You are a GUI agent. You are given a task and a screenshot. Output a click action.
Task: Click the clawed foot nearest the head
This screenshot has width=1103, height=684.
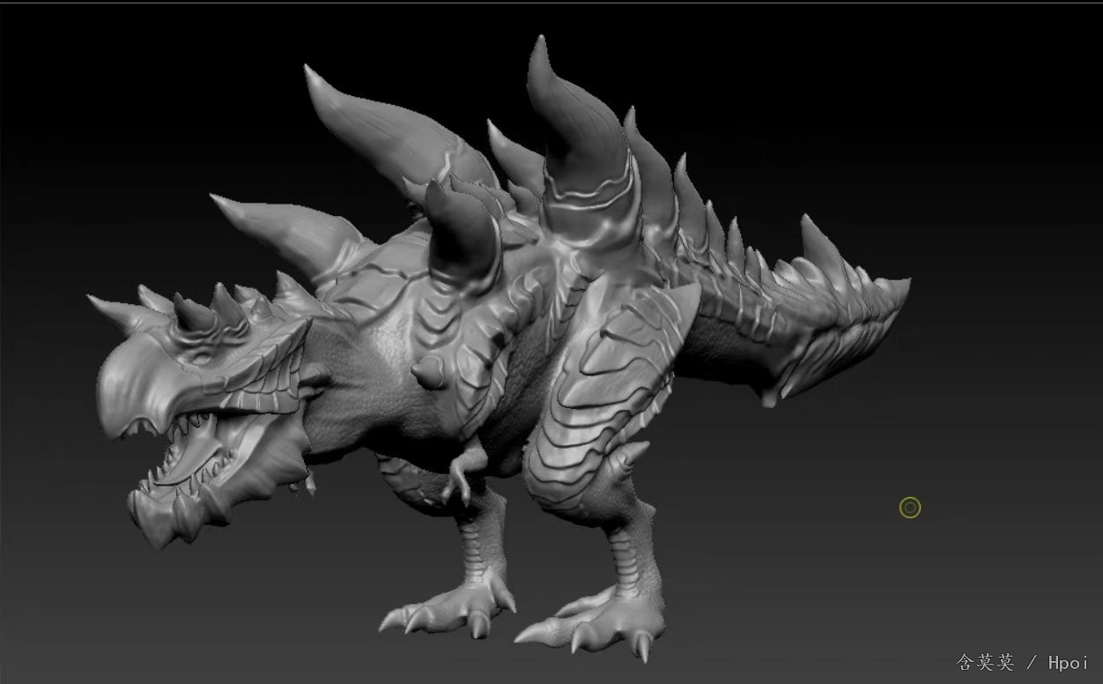click(449, 608)
